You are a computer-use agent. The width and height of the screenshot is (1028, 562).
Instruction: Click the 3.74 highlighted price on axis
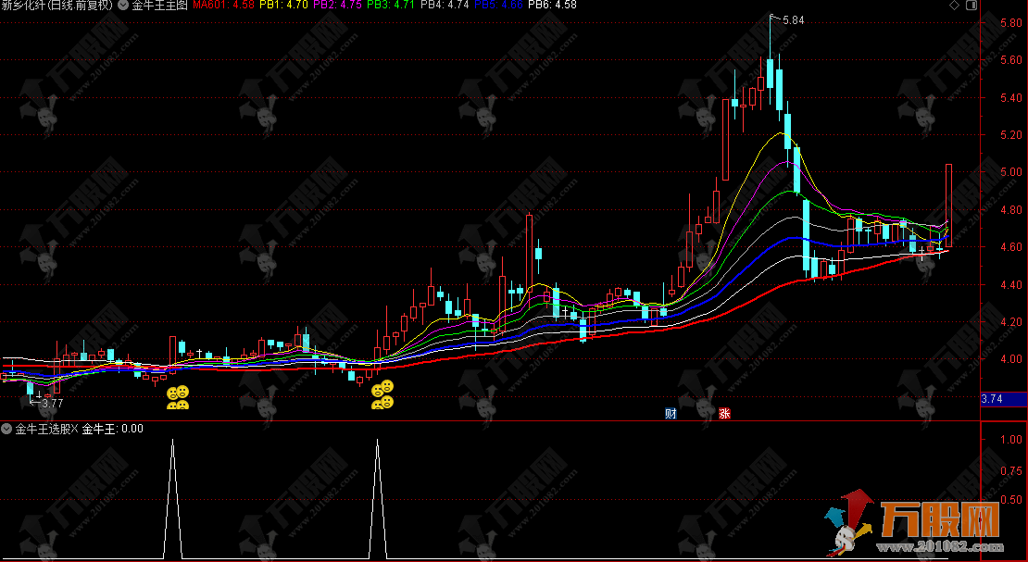(x=992, y=399)
